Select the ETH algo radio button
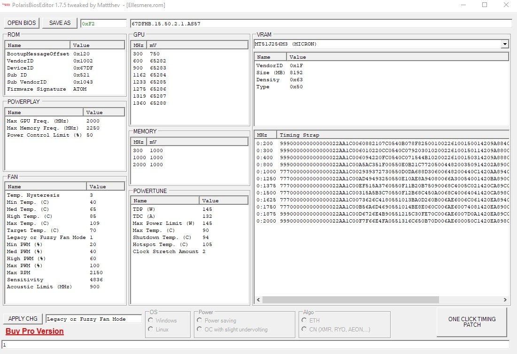The image size is (517, 354). point(304,321)
